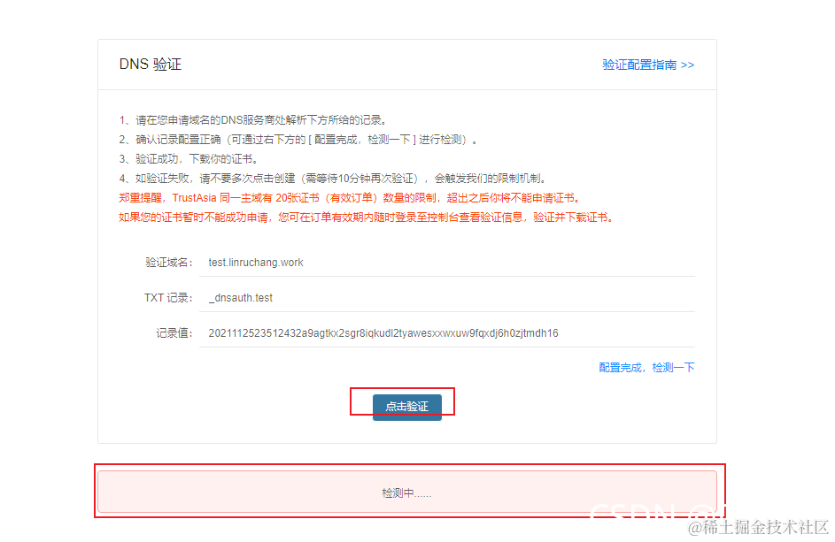This screenshot has height=542, width=835.
Task: Click the TXT 记录 label
Action: [168, 298]
